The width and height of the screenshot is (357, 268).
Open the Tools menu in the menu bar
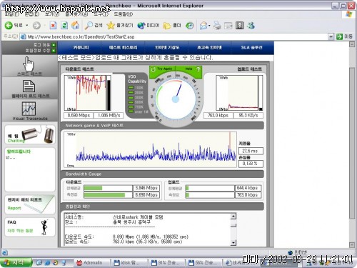pos(101,14)
